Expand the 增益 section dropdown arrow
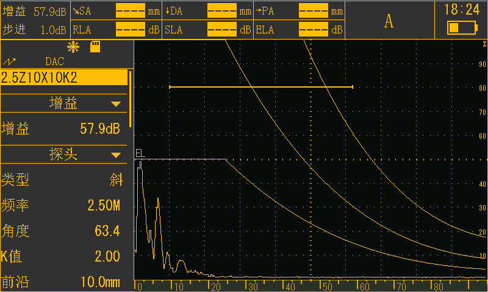 [116, 104]
